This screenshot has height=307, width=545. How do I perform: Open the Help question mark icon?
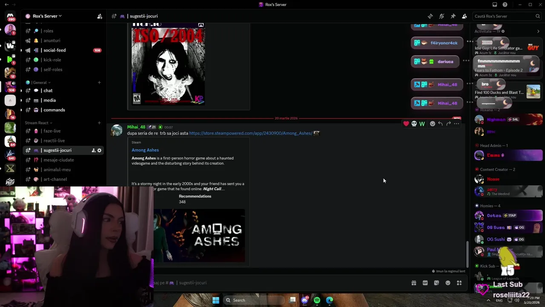click(x=505, y=5)
